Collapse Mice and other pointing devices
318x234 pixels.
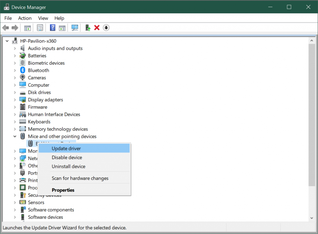pyautogui.click(x=15, y=136)
